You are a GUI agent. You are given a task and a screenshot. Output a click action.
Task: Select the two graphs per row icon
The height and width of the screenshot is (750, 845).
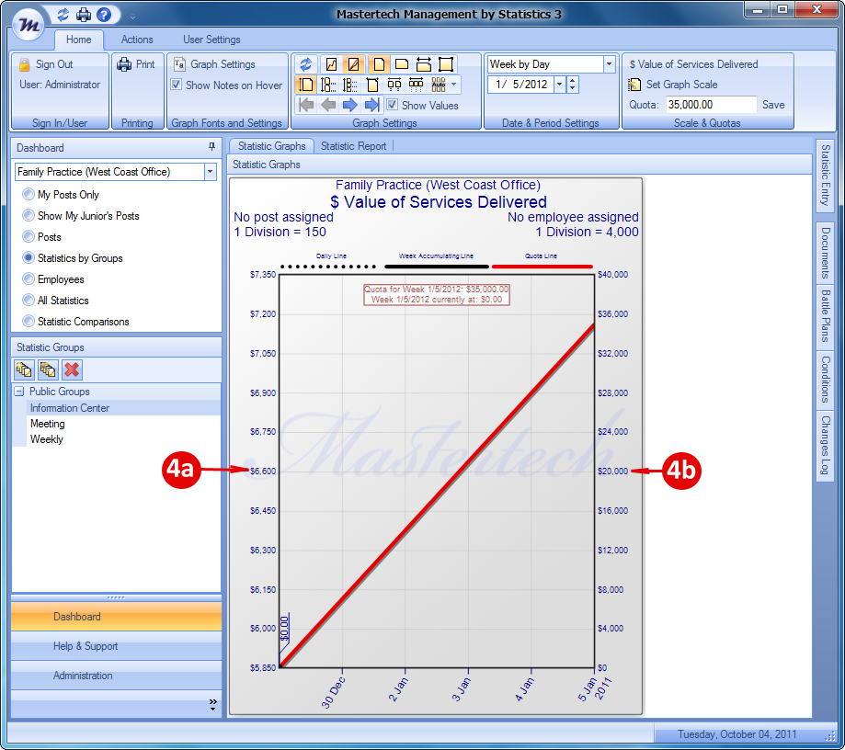(x=394, y=85)
